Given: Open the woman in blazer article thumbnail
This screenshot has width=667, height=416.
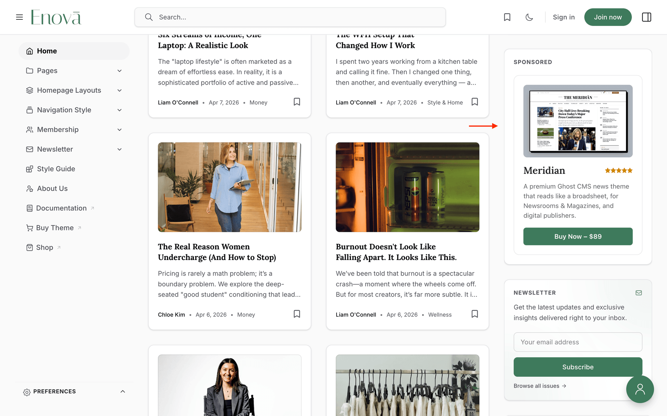Looking at the screenshot, I should tap(230, 385).
